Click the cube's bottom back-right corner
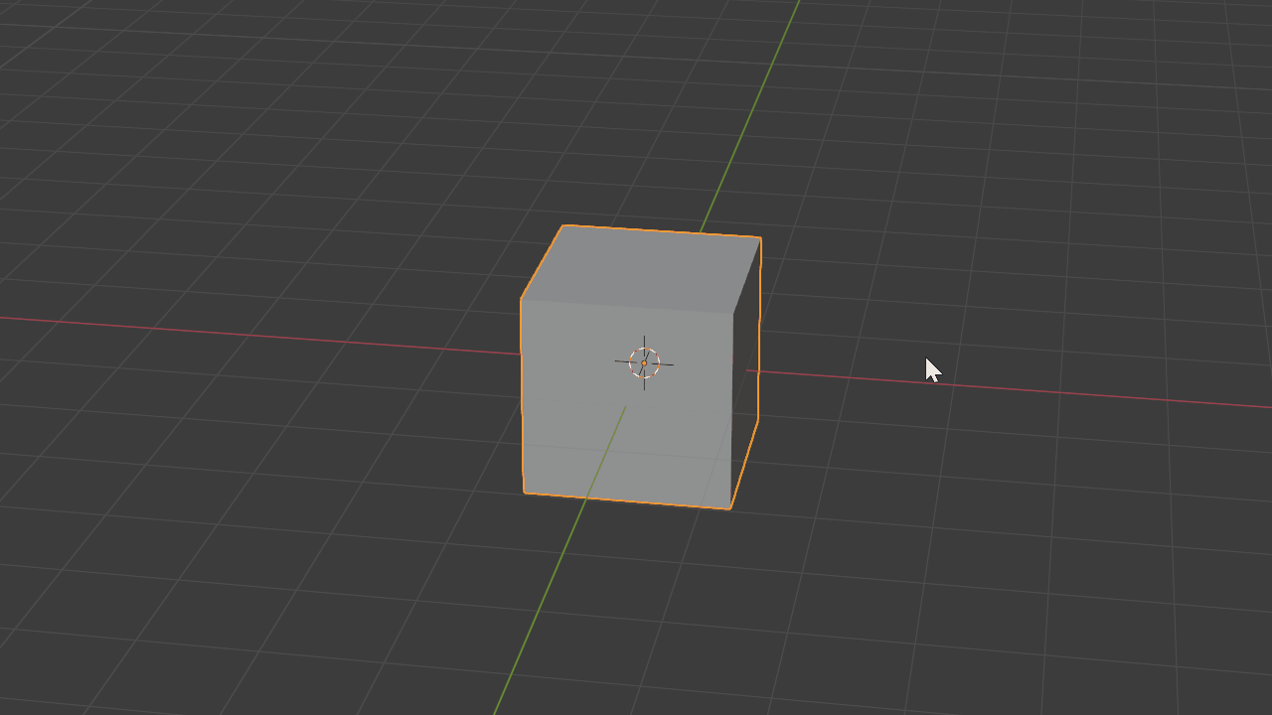Image resolution: width=1272 pixels, height=715 pixels. 758,420
